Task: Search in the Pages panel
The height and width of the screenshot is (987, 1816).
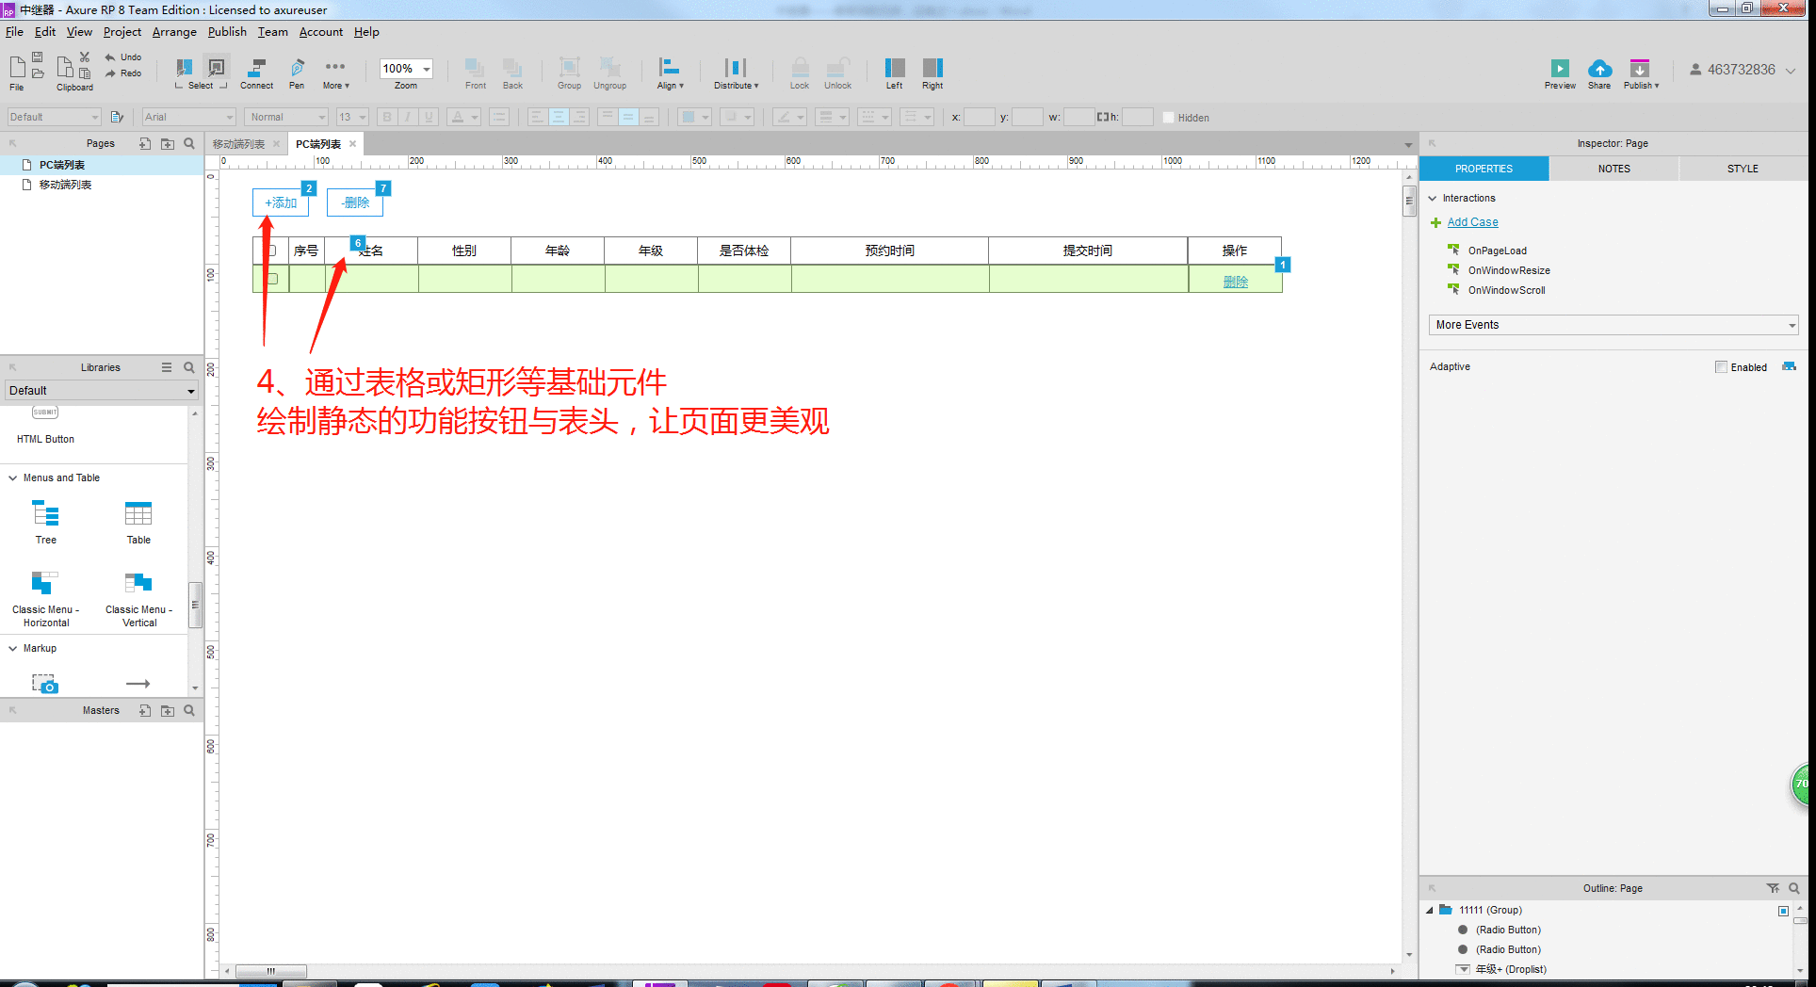Action: point(189,143)
